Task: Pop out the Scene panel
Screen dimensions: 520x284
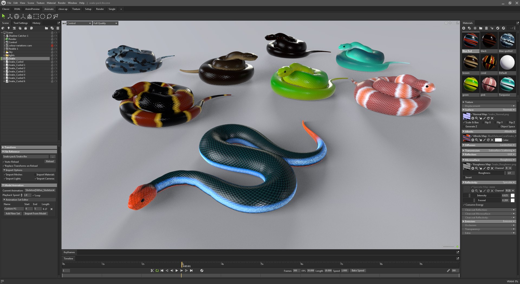Action: click(58, 23)
